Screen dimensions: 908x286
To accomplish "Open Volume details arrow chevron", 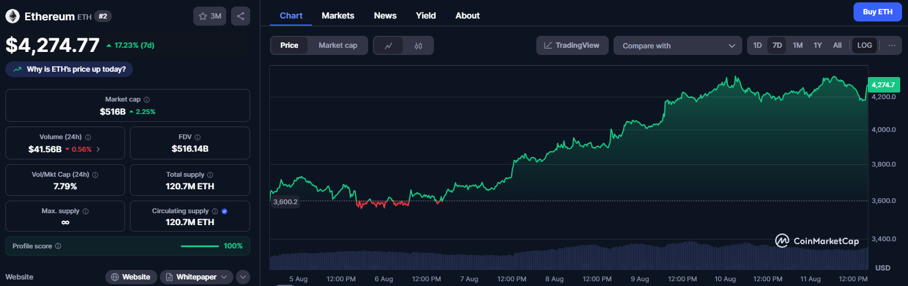I will (x=98, y=149).
